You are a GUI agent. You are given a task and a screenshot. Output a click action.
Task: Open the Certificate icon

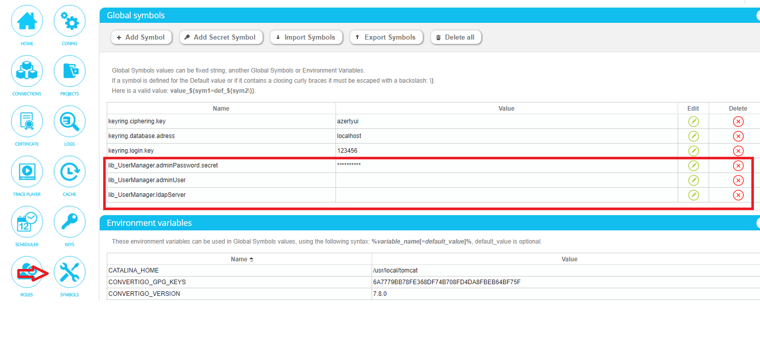pos(27,122)
